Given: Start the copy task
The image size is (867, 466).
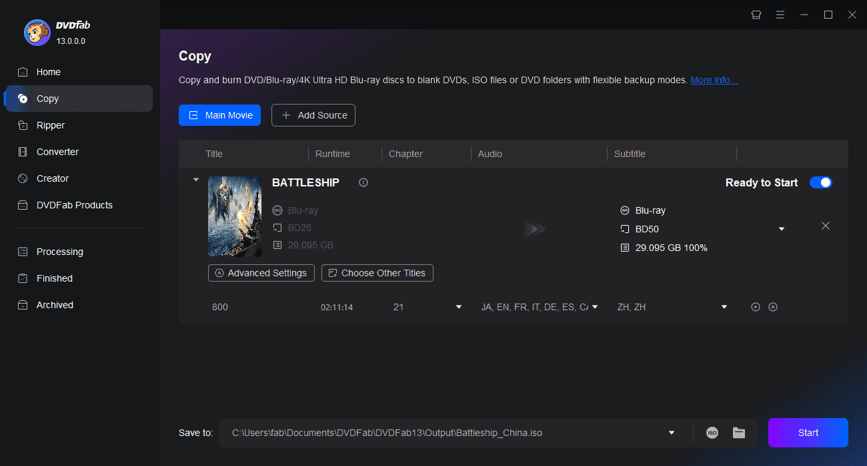Looking at the screenshot, I should pos(808,433).
